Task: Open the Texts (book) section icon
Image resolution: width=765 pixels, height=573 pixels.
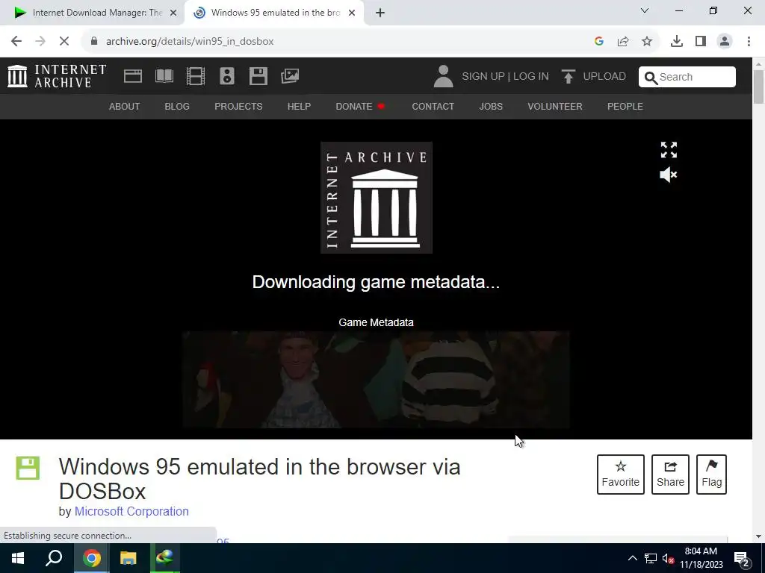Action: pos(164,76)
